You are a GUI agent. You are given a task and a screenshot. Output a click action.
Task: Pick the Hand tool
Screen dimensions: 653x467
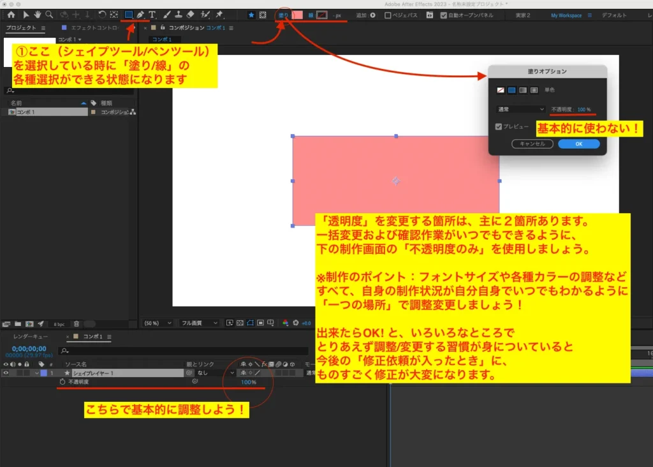click(x=38, y=15)
